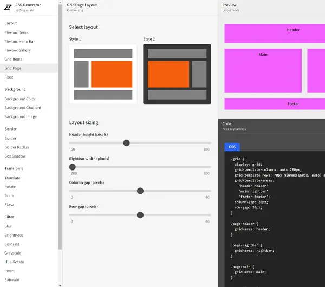This screenshot has height=287, width=325.
Task: Choose the Style 2 layout thumbnail
Action: (177, 74)
